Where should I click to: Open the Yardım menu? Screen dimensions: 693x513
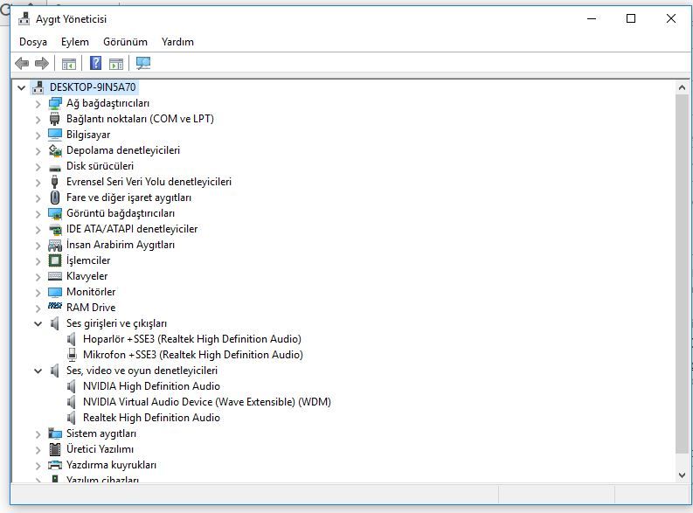(177, 42)
